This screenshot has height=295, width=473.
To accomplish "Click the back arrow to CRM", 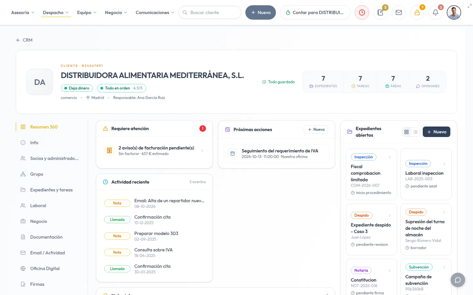I will tap(18, 40).
